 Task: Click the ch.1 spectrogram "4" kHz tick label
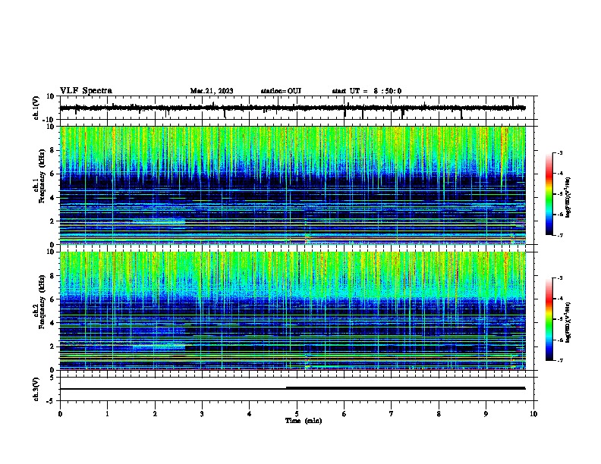coord(53,198)
